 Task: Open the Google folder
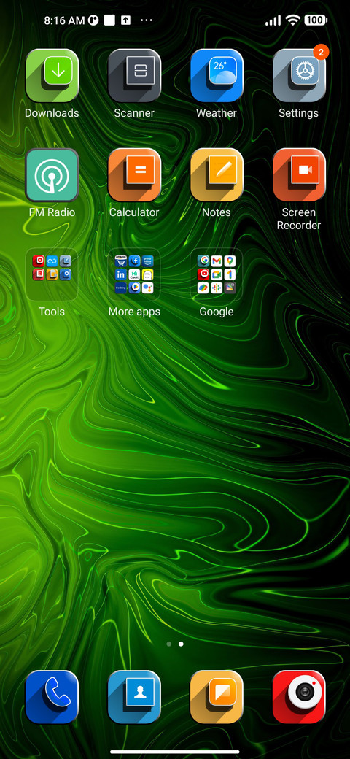tap(217, 274)
